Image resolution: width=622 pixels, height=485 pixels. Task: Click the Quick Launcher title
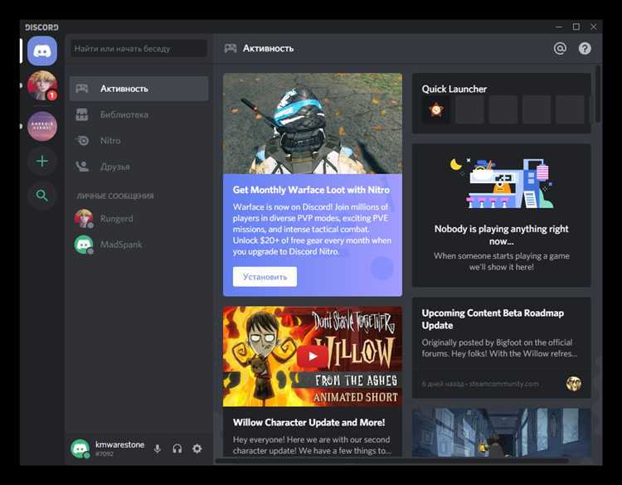click(x=454, y=89)
